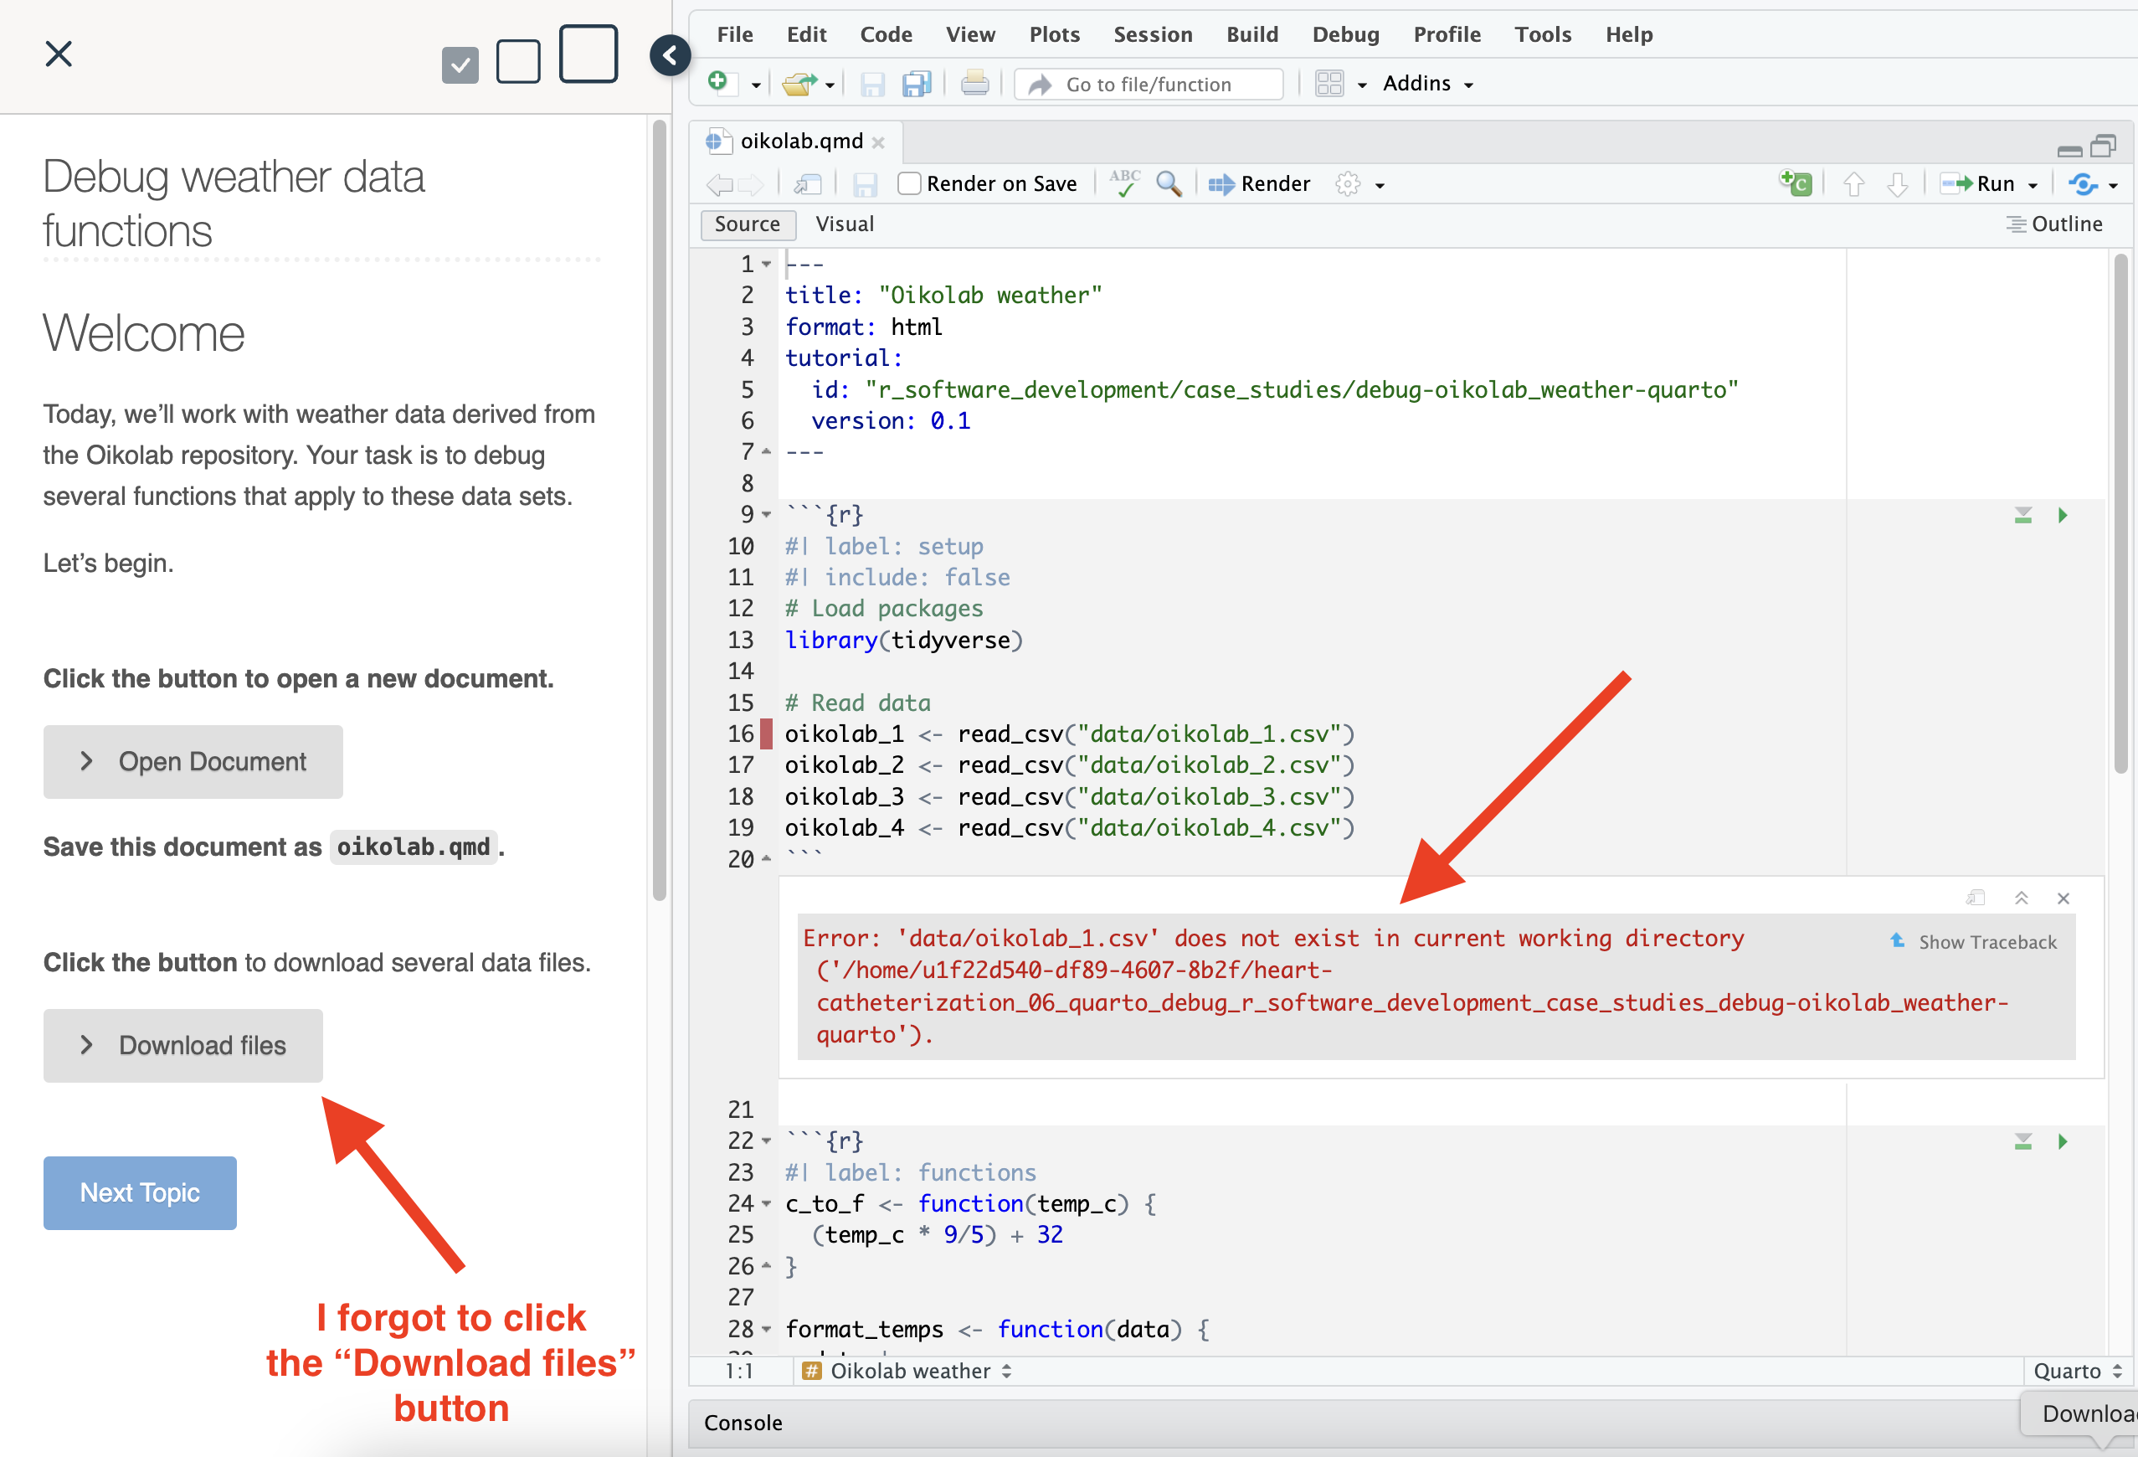Viewport: 2138px width, 1457px height.
Task: Open the Session menu
Action: pyautogui.click(x=1152, y=34)
